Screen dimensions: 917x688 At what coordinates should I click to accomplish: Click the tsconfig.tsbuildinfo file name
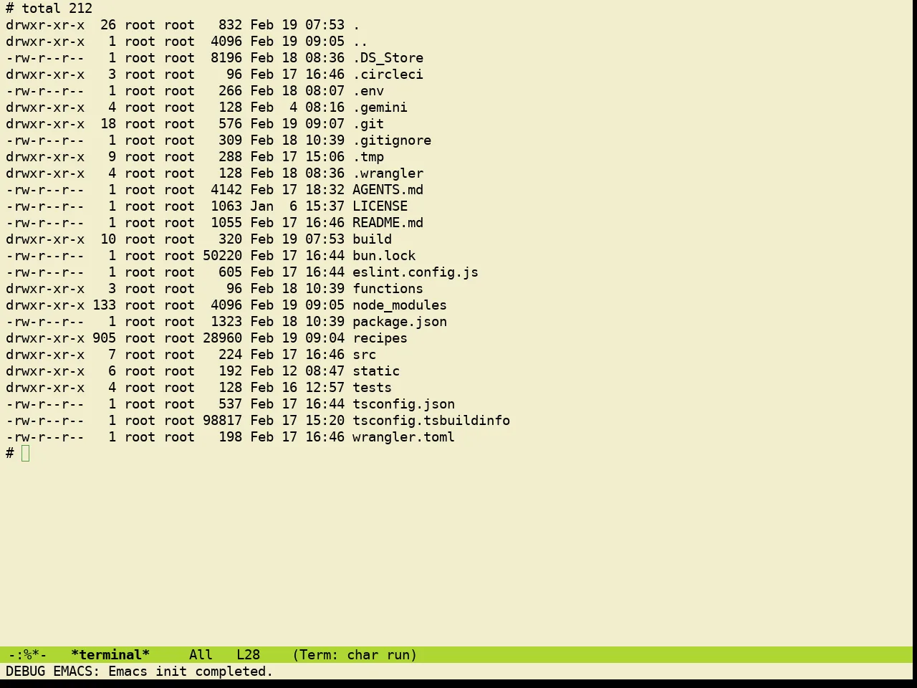(431, 421)
